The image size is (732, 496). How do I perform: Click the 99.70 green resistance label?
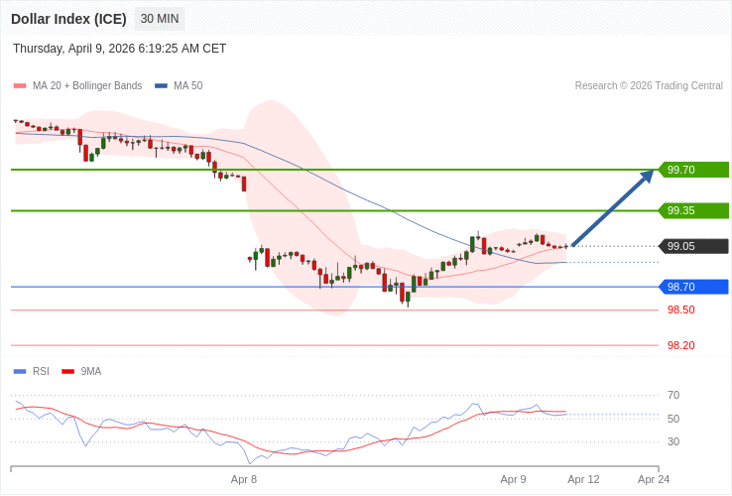coord(693,170)
